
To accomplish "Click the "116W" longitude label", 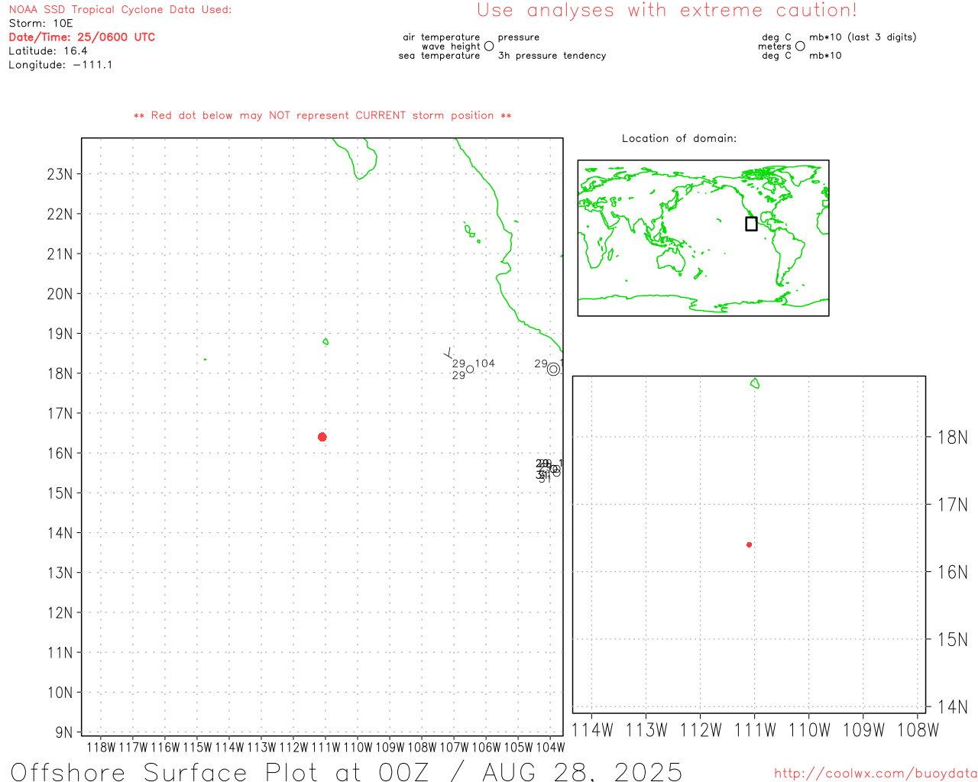I will (x=165, y=747).
